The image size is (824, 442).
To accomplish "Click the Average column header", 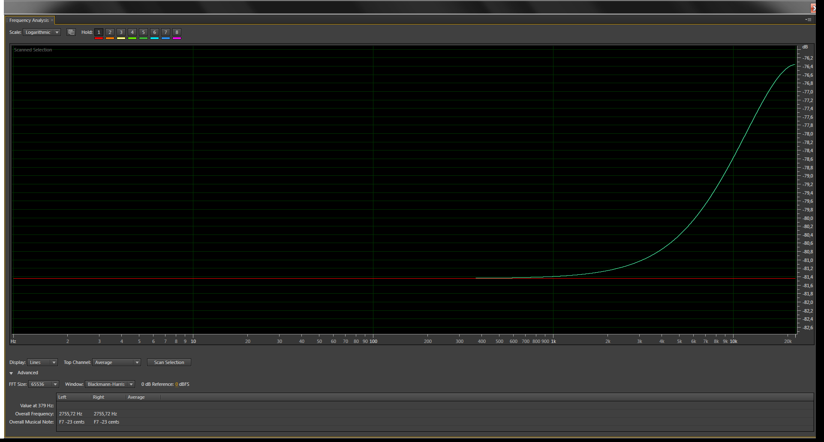I will [x=143, y=397].
